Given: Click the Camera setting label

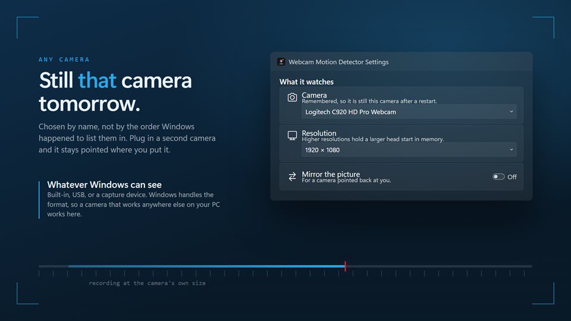Looking at the screenshot, I should click(x=314, y=95).
